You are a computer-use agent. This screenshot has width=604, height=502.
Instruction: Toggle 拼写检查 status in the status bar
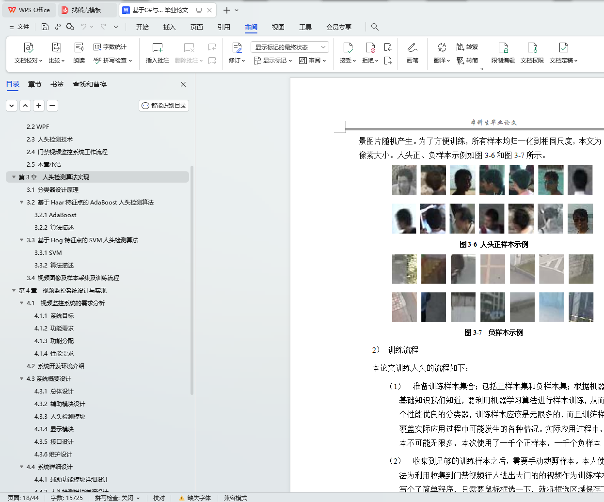click(117, 498)
